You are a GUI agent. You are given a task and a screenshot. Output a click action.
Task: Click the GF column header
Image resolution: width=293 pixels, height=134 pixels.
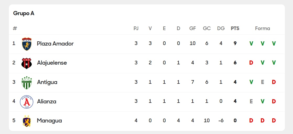[192, 28]
